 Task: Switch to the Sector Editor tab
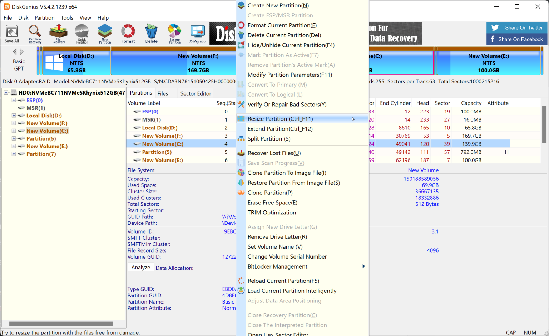pyautogui.click(x=196, y=93)
